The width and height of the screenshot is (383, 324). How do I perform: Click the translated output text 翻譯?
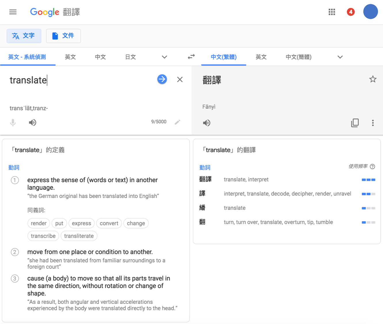click(x=212, y=80)
